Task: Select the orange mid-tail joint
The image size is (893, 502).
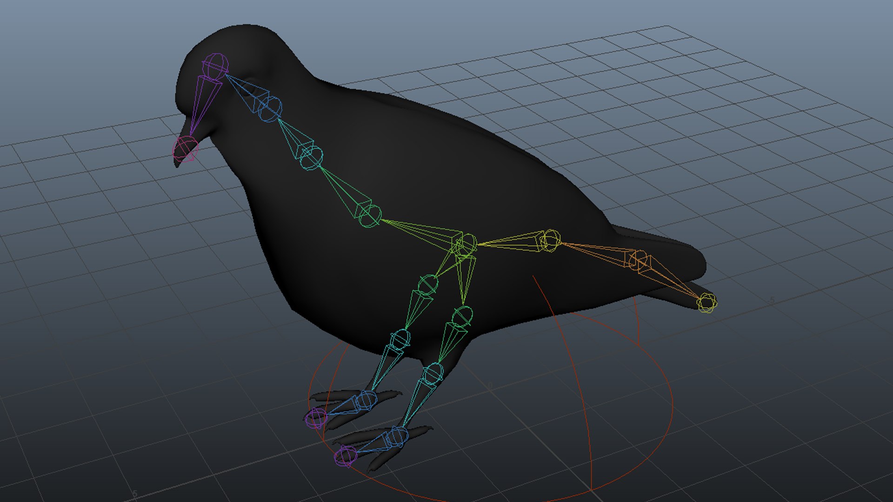Action: [638, 260]
